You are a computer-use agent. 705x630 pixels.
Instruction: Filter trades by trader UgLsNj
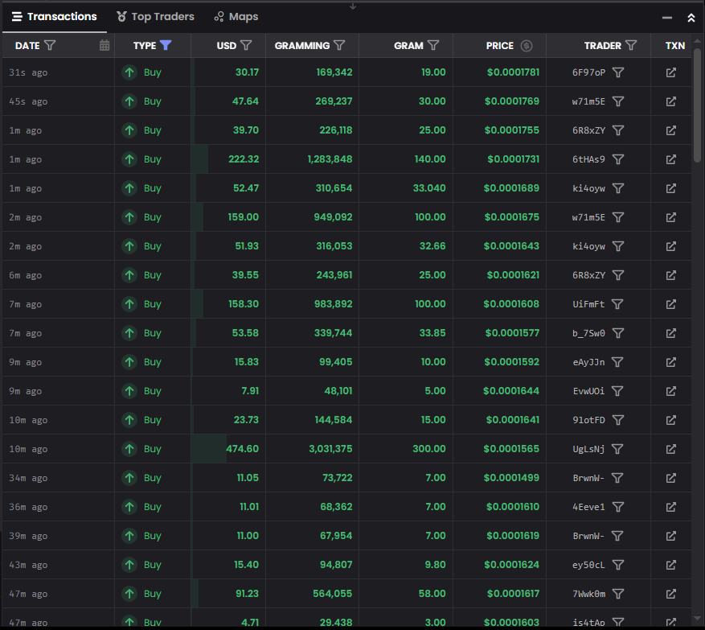pyautogui.click(x=617, y=449)
